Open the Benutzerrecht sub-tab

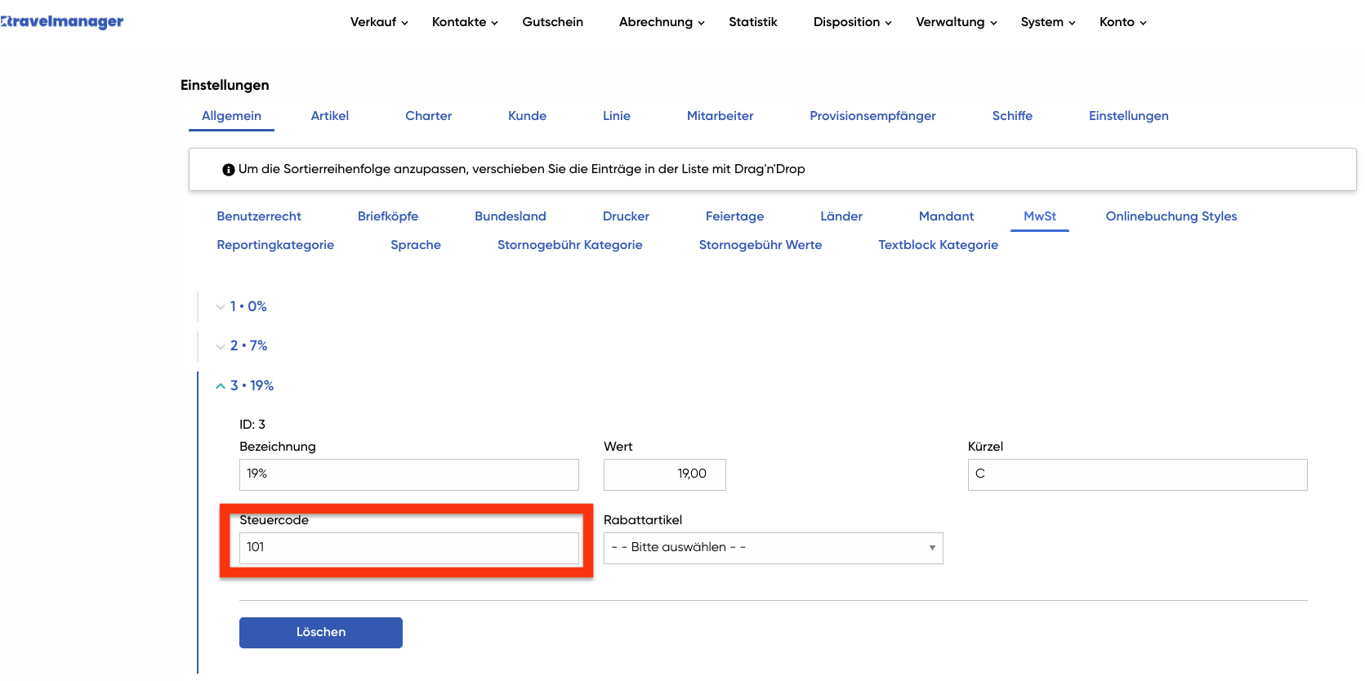pos(259,216)
